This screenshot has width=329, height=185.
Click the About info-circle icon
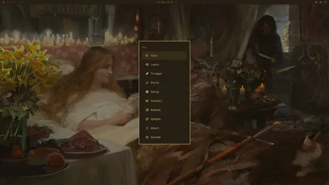click(147, 128)
